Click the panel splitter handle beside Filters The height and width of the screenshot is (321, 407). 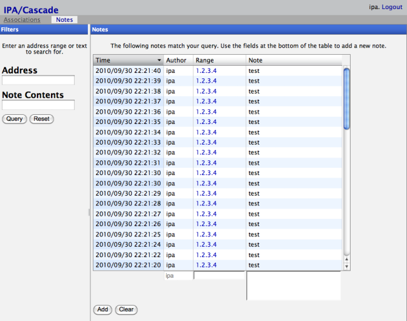pos(89,212)
